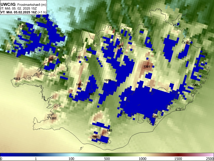Click the 1293 value label
Screen dimensions: 214x161
(x=187, y=43)
